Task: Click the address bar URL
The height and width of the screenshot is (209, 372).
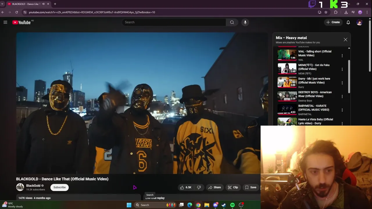Action: 92,12
